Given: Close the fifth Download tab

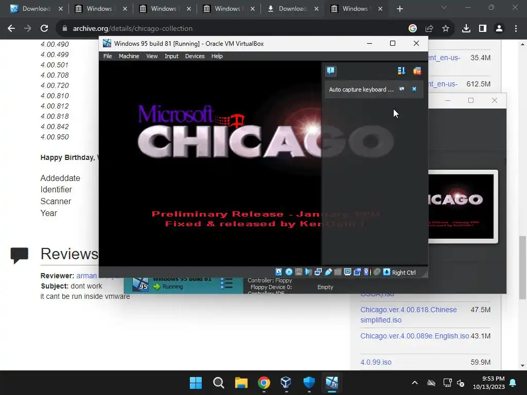Looking at the screenshot, I should pyautogui.click(x=317, y=9).
